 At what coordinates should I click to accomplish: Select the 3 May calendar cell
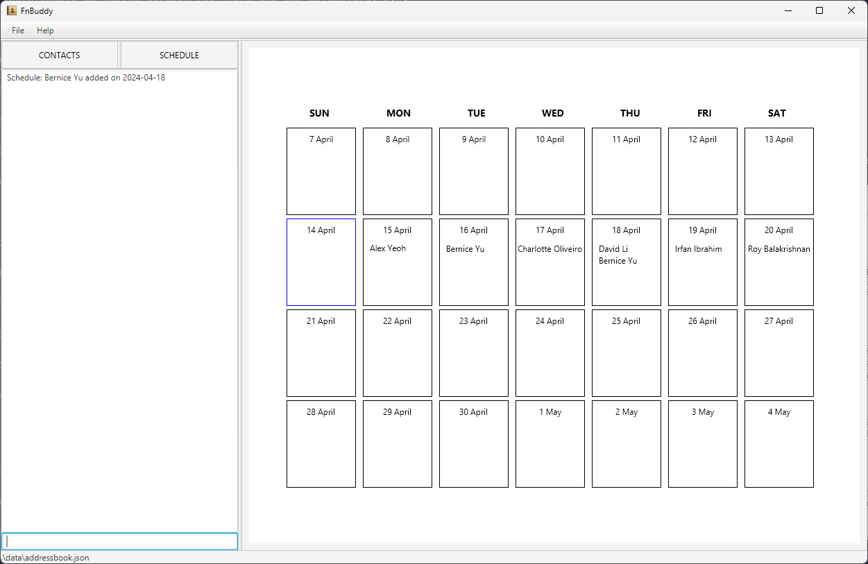coord(703,444)
